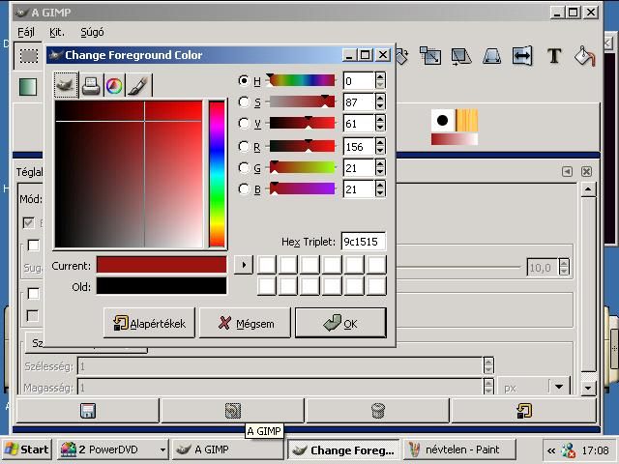This screenshot has height=464, width=619.
Task: Select the Text tool in toolbox
Action: 554,56
